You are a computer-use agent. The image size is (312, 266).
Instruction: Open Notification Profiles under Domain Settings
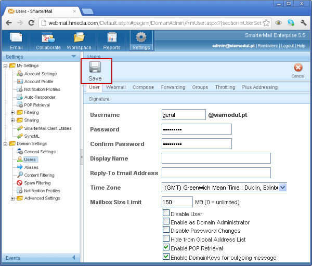click(x=42, y=191)
